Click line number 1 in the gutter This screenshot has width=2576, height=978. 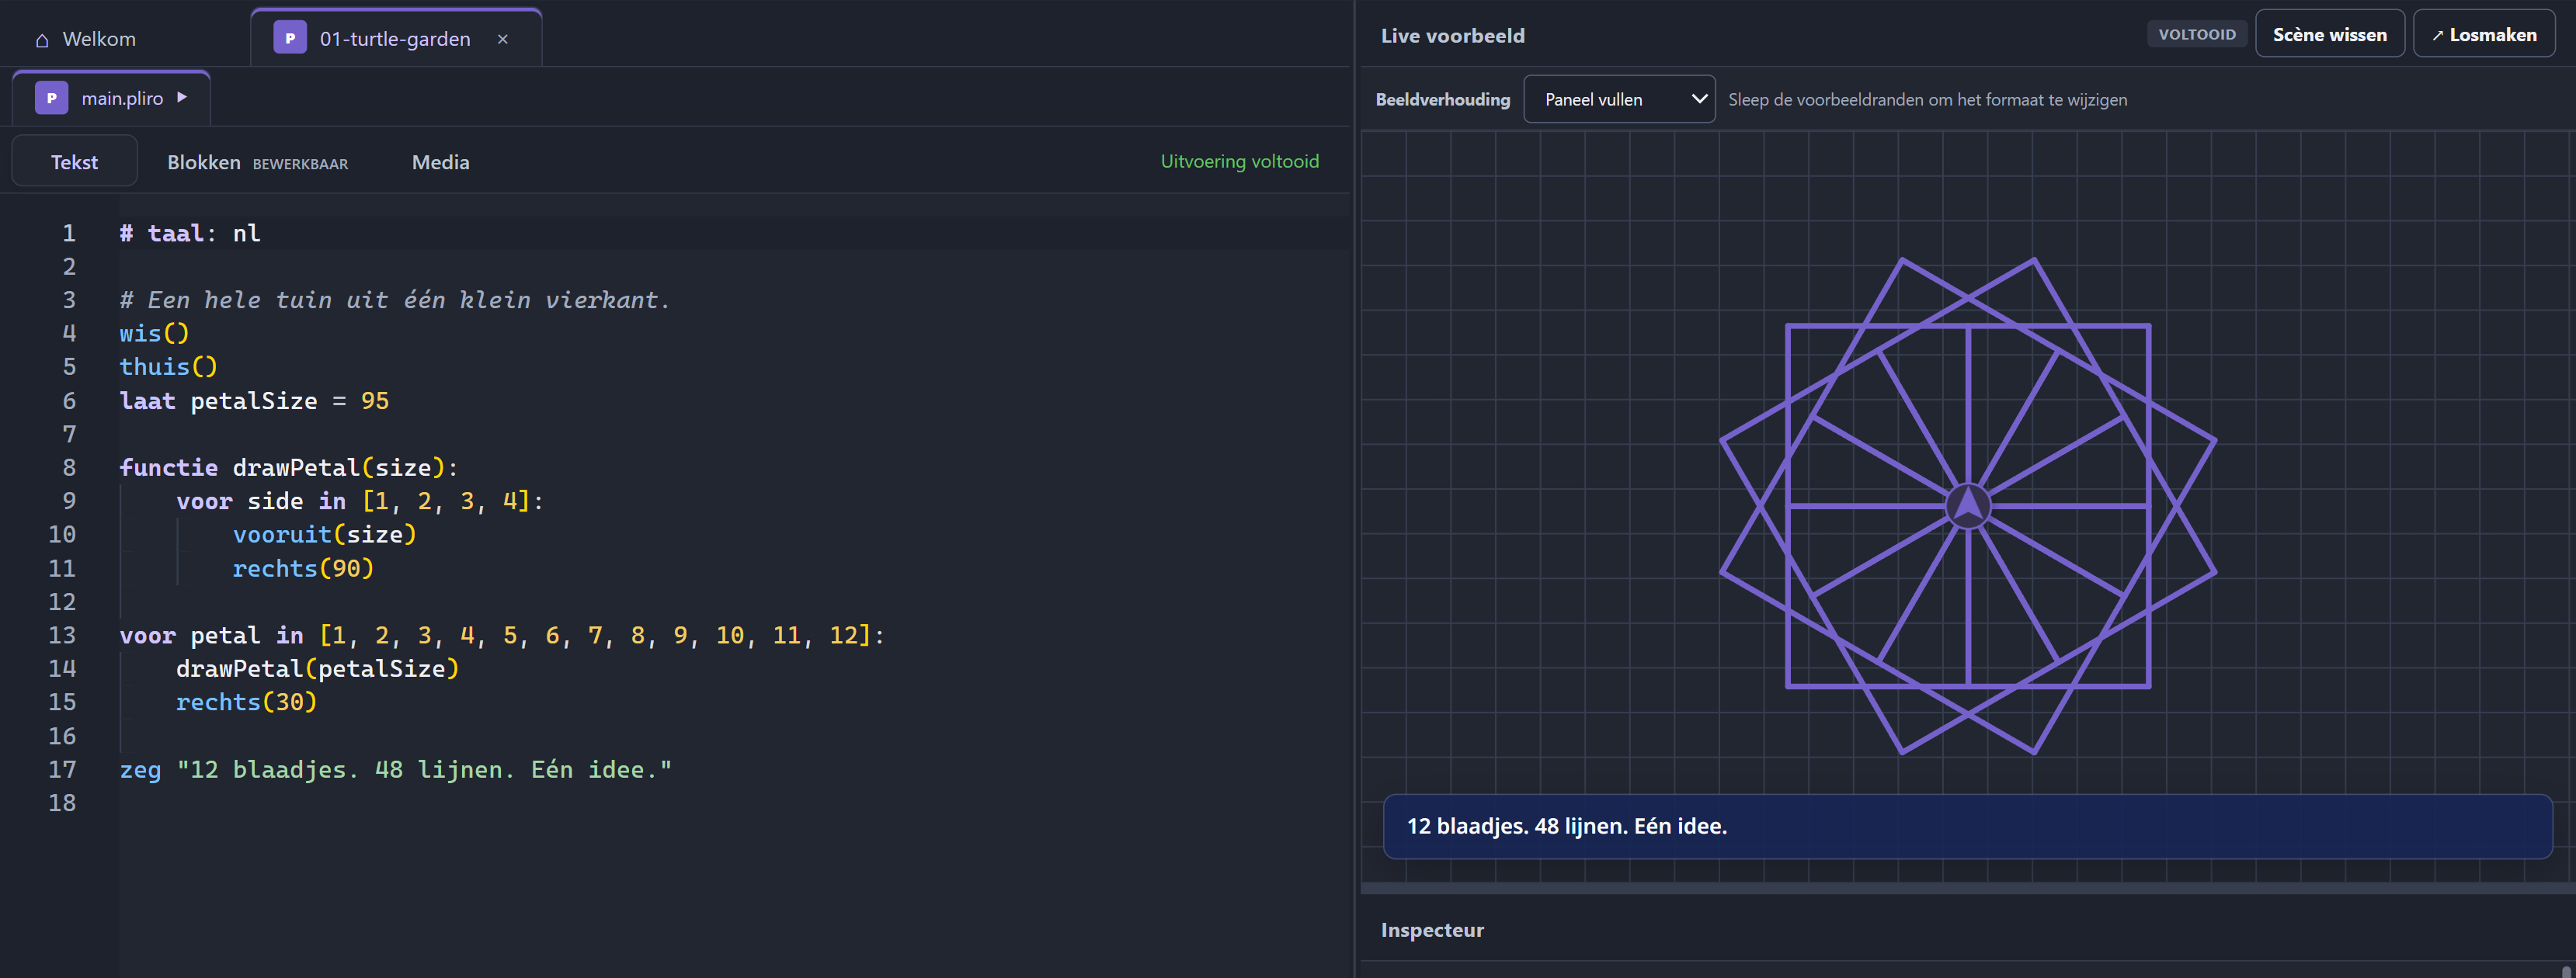click(69, 233)
